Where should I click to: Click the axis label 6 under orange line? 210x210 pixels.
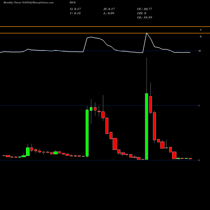[201, 37]
